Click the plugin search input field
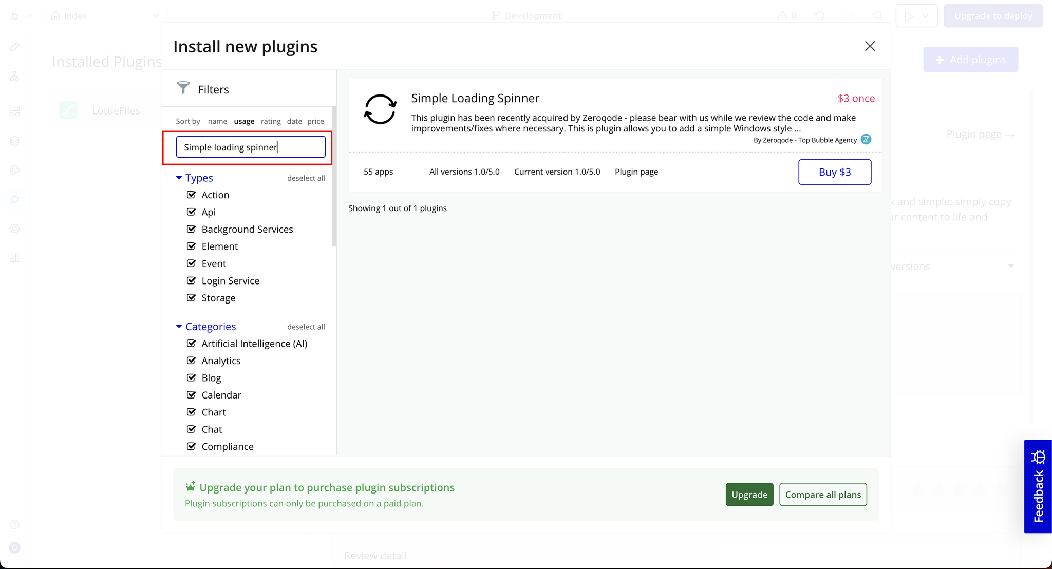1052x569 pixels. [x=251, y=147]
